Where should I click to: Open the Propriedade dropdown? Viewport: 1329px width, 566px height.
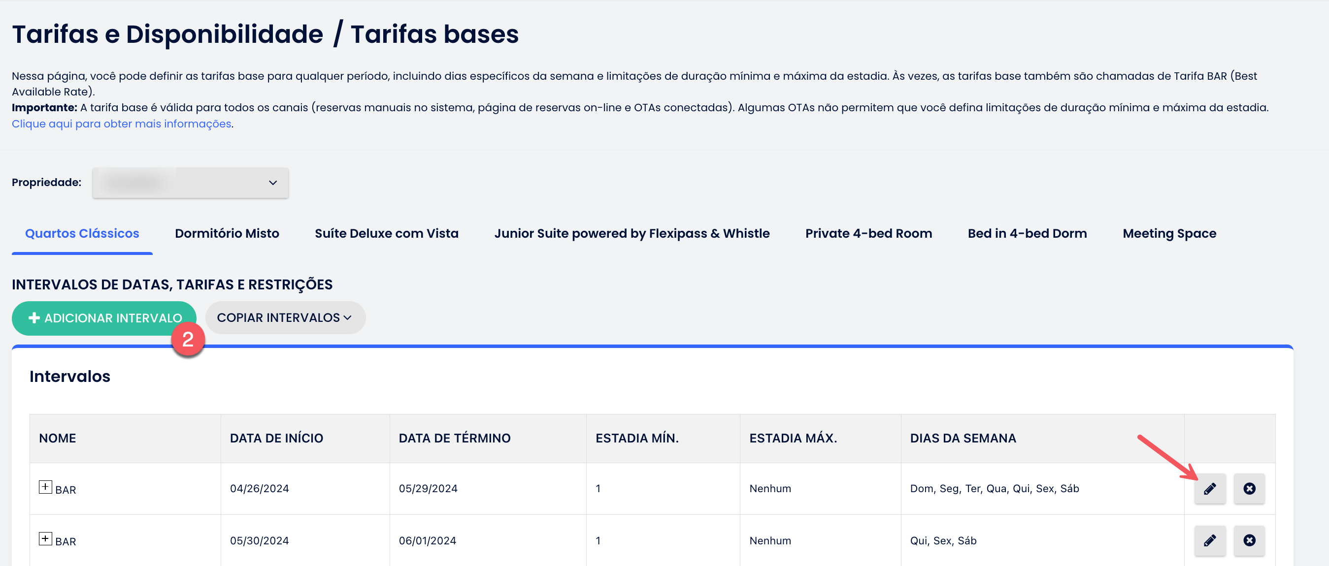pos(190,183)
